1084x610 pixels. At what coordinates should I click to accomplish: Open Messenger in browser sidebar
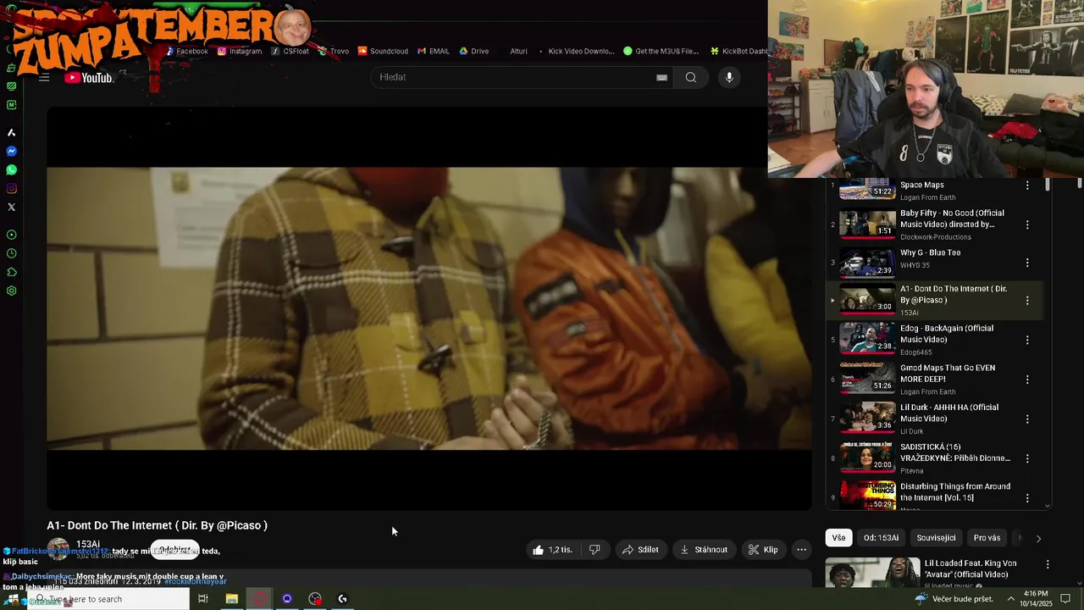11,152
